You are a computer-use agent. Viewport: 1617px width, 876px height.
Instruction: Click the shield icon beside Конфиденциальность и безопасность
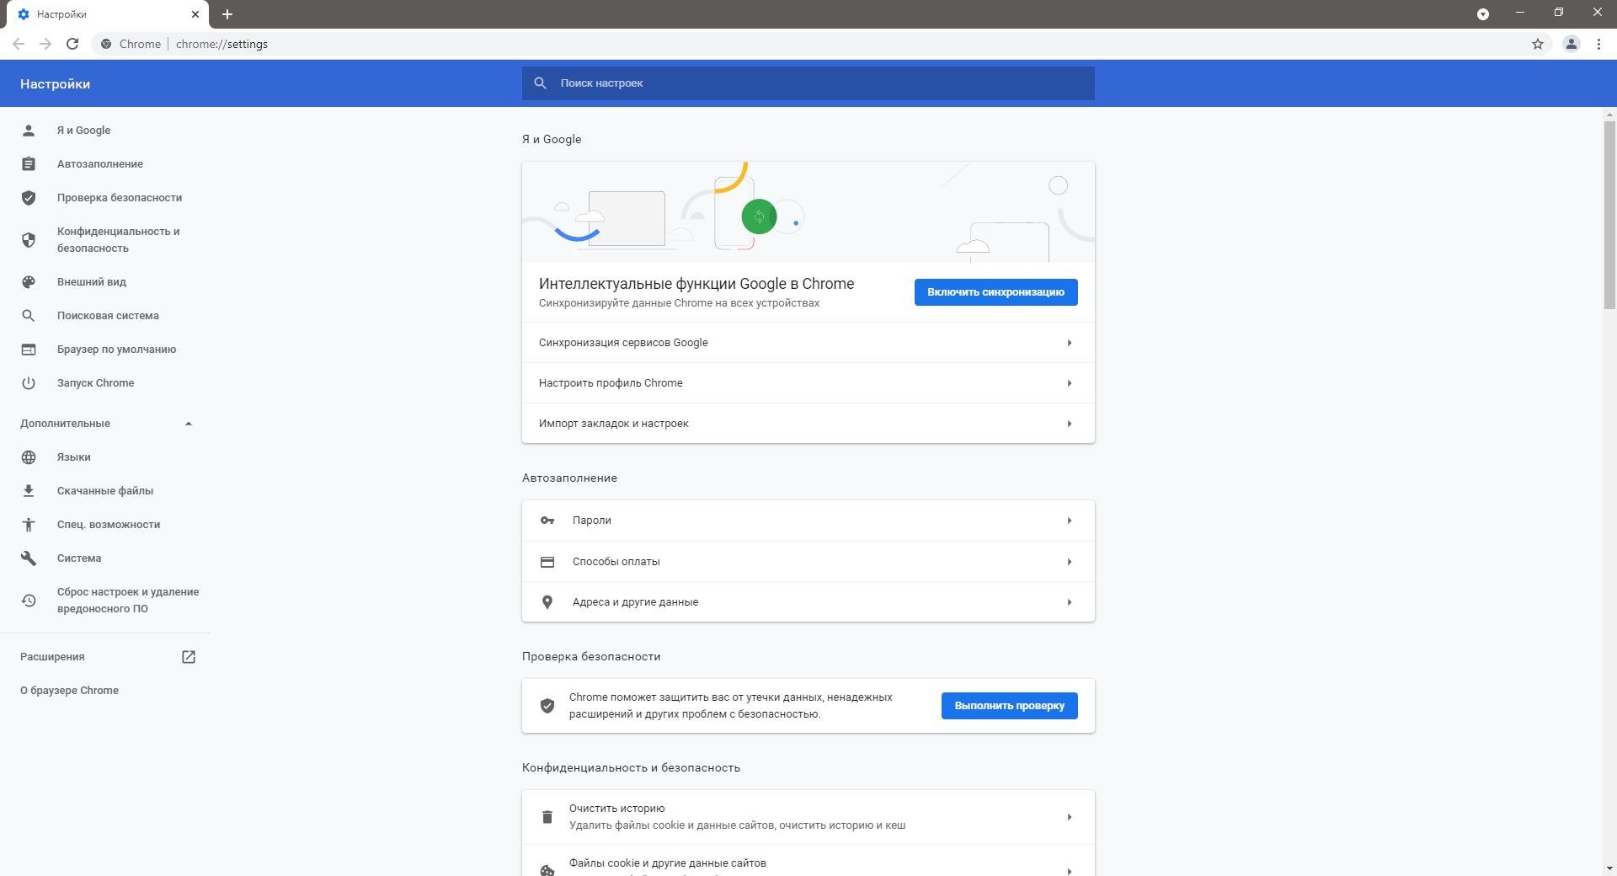tap(29, 240)
